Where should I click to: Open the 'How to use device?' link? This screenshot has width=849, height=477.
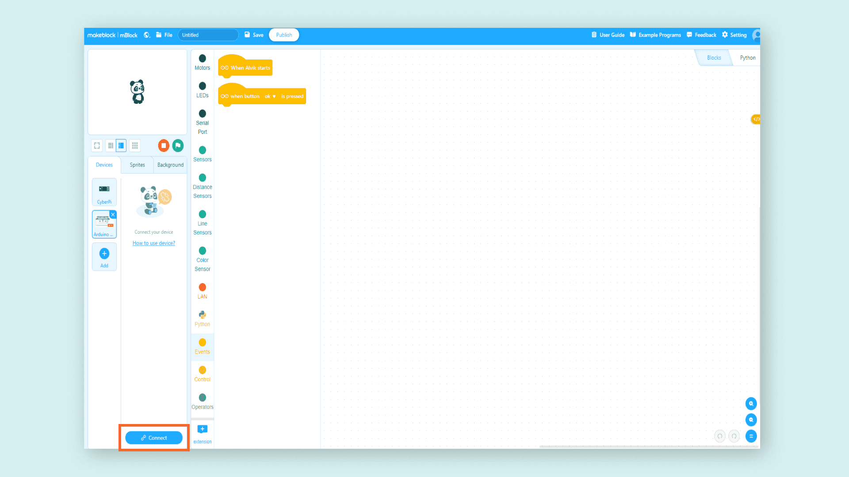click(154, 243)
